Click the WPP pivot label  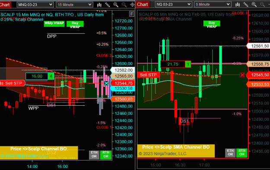click(x=33, y=108)
